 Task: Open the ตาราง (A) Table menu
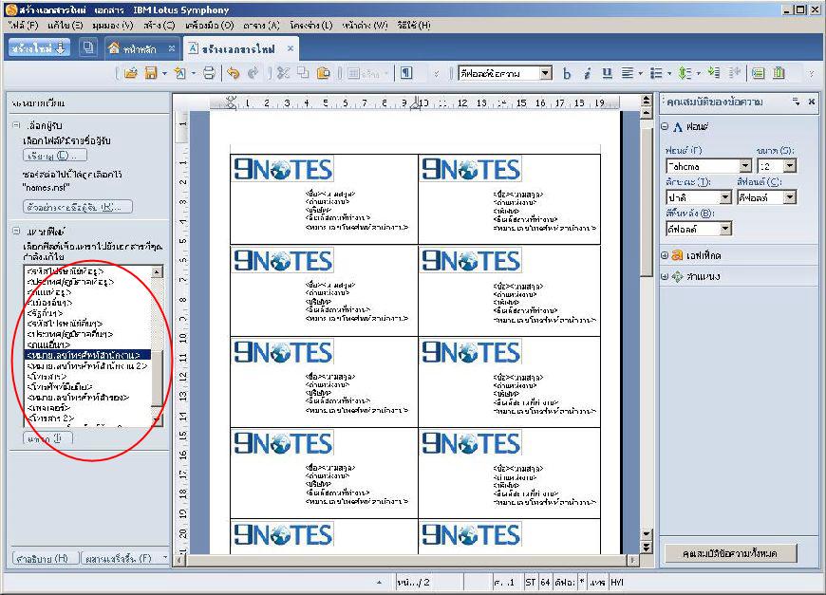point(262,25)
